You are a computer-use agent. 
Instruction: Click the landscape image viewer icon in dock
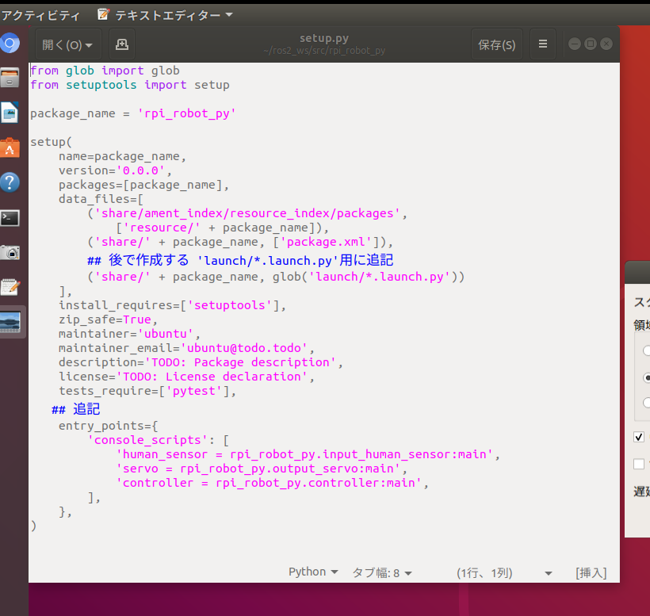[x=10, y=322]
